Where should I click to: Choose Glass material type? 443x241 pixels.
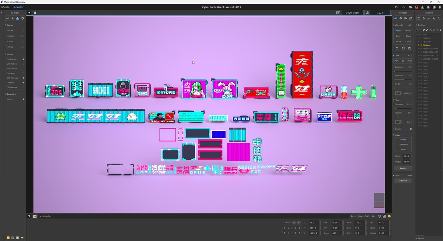(408, 36)
